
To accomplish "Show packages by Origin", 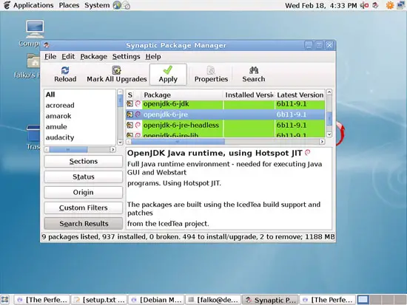I will (x=84, y=193).
